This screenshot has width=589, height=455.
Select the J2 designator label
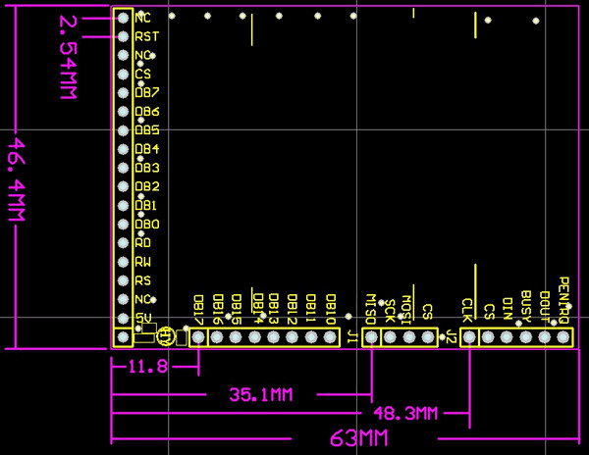[x=450, y=337]
